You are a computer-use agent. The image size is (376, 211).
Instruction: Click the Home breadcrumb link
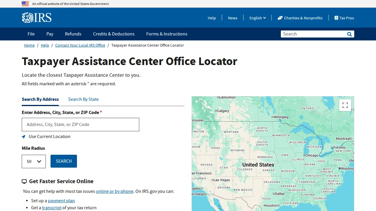coord(29,45)
